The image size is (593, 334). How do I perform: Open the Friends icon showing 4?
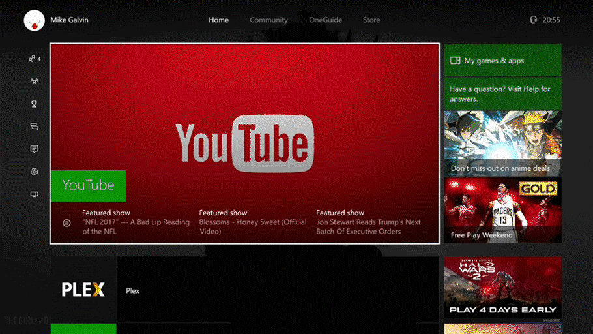point(35,59)
